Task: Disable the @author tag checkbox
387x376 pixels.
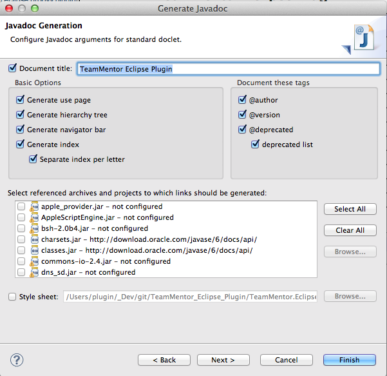Action: [243, 100]
